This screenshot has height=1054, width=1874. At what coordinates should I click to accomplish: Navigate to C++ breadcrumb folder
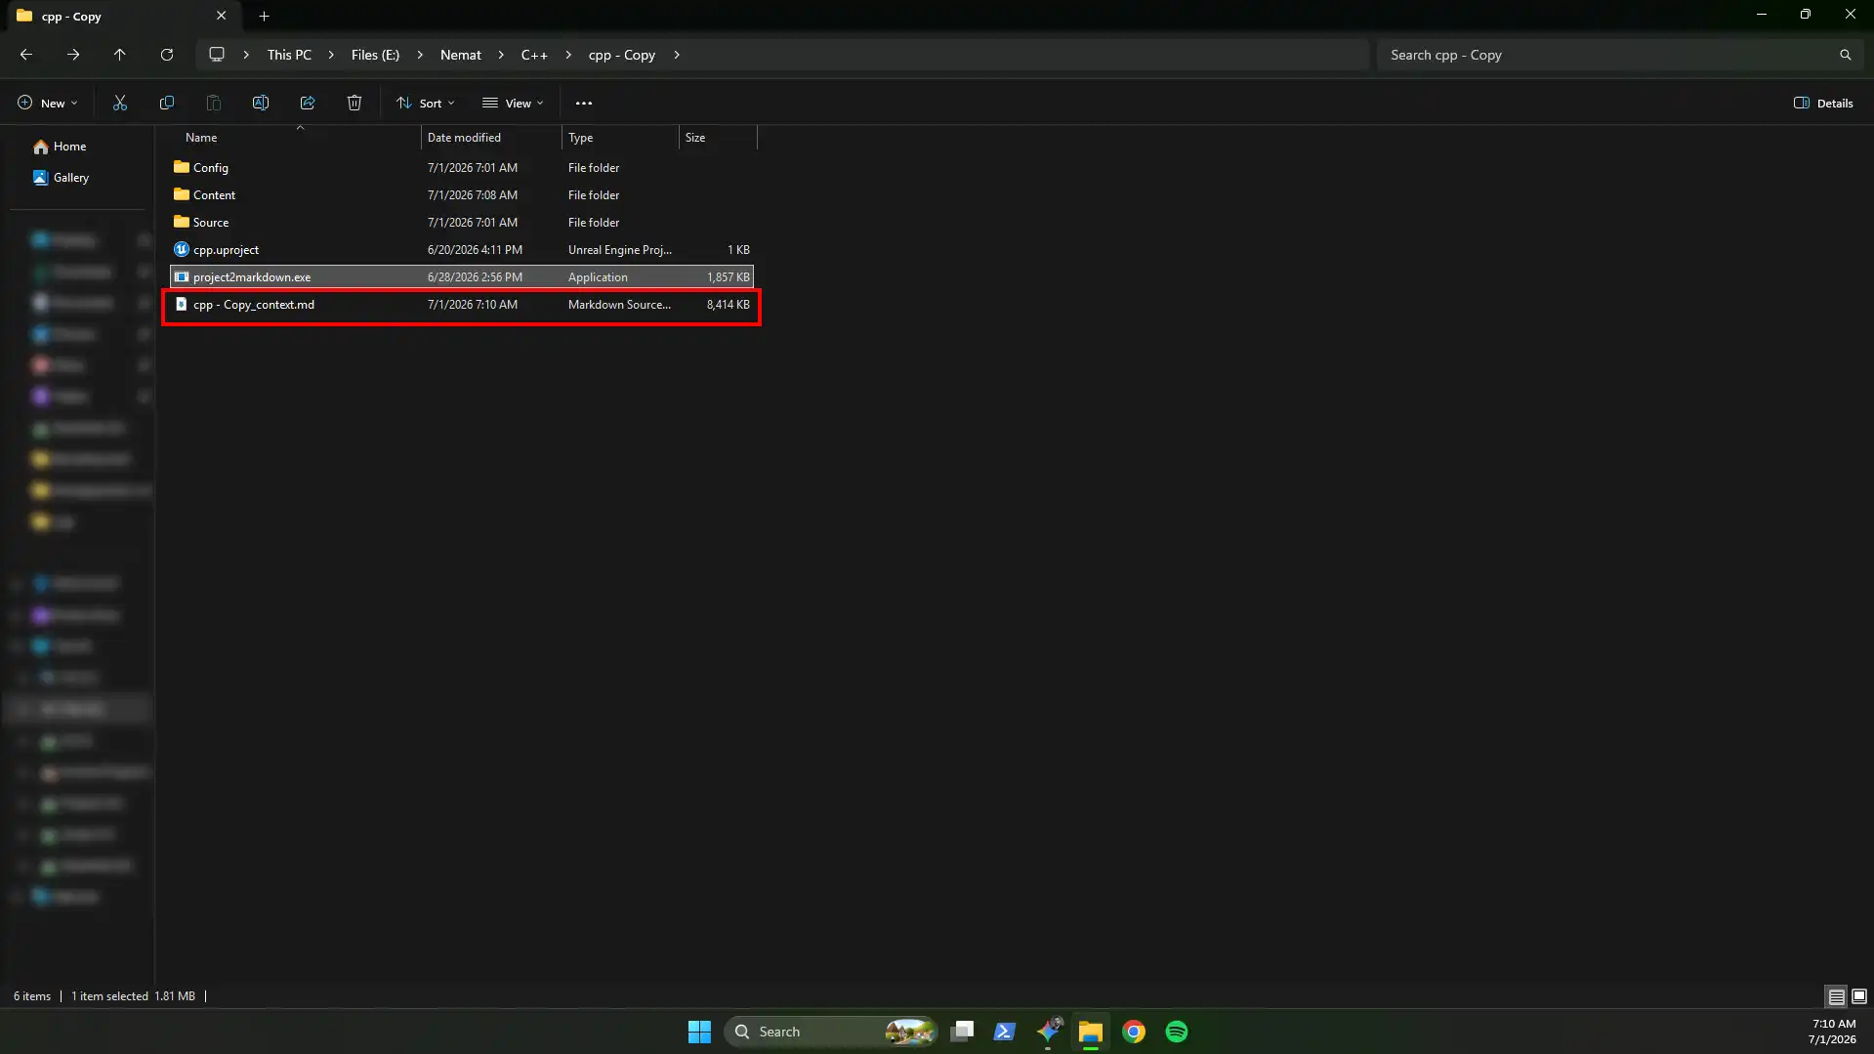[x=534, y=55]
